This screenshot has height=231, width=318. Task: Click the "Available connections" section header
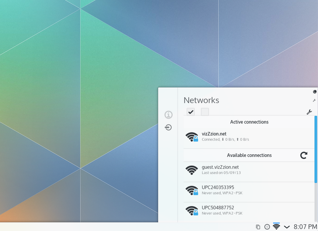pyautogui.click(x=249, y=155)
